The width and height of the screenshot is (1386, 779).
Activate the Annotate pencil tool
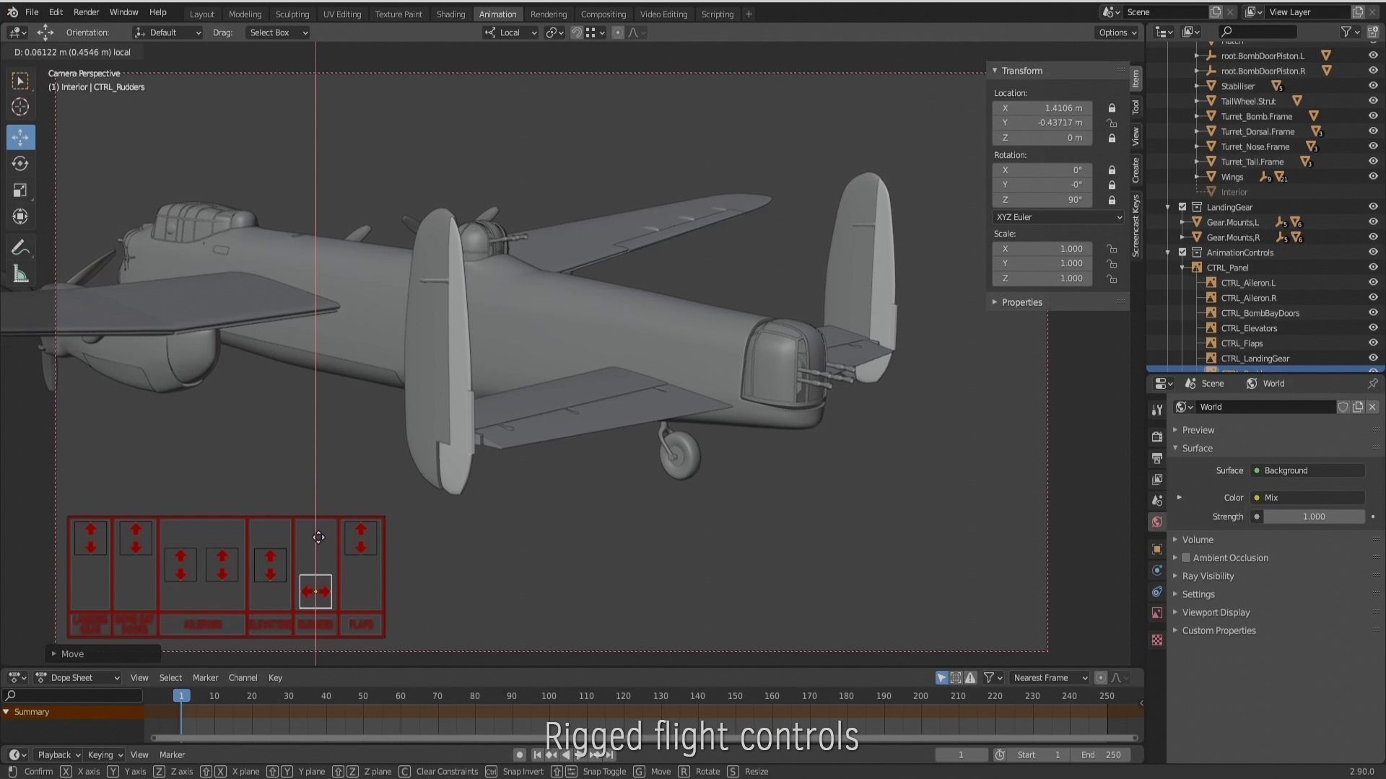coord(20,248)
